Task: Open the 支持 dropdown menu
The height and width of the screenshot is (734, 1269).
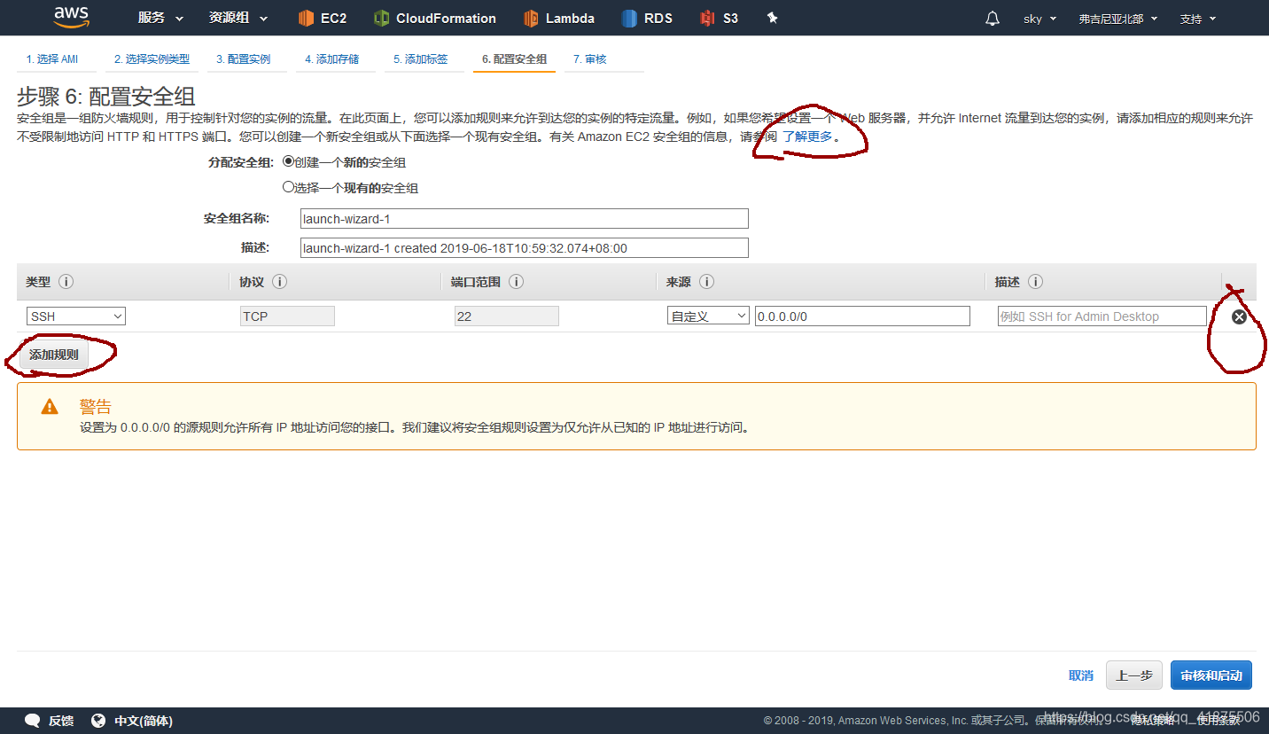Action: click(1198, 19)
